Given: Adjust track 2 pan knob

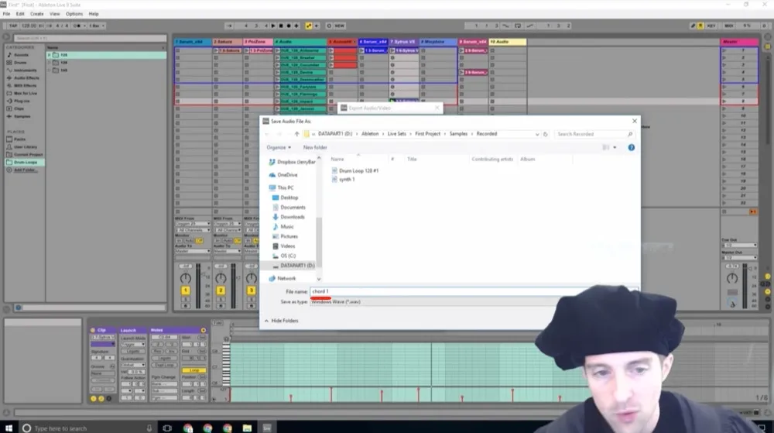Looking at the screenshot, I should click(221, 278).
